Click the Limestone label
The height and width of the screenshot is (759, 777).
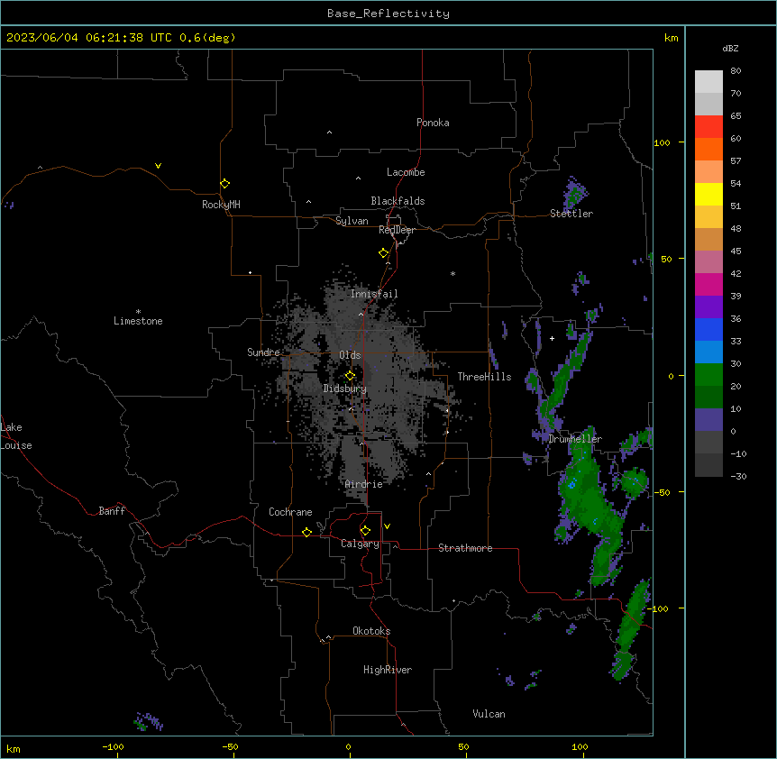tap(138, 321)
